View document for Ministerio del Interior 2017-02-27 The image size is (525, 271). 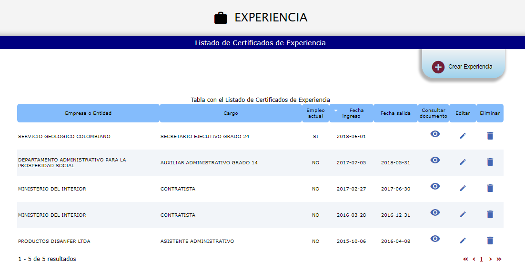coord(435,186)
